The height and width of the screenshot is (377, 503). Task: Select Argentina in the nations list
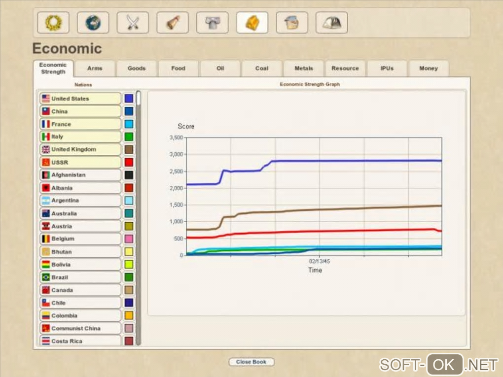(80, 201)
